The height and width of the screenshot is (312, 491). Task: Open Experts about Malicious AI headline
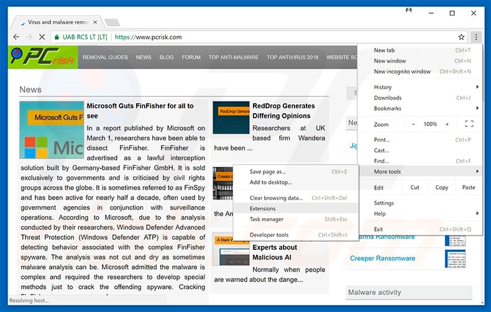[x=275, y=252]
